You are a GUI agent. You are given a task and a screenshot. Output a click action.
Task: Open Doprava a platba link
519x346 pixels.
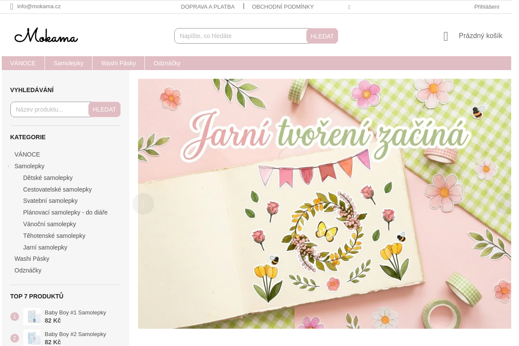[208, 6]
